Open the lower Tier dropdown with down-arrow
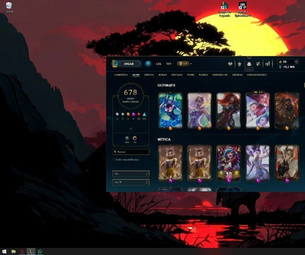 (131, 182)
